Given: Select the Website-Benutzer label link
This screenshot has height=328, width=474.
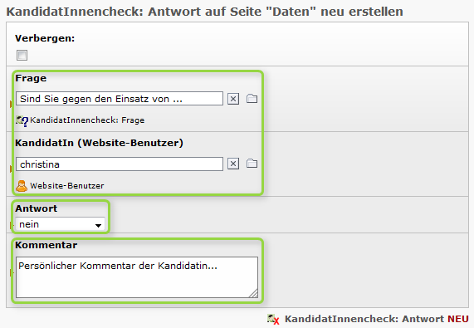Looking at the screenshot, I should pyautogui.click(x=66, y=186).
